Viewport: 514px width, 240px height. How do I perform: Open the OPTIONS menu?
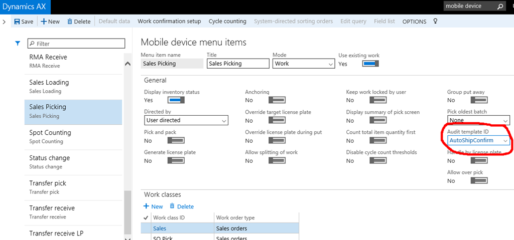(414, 22)
